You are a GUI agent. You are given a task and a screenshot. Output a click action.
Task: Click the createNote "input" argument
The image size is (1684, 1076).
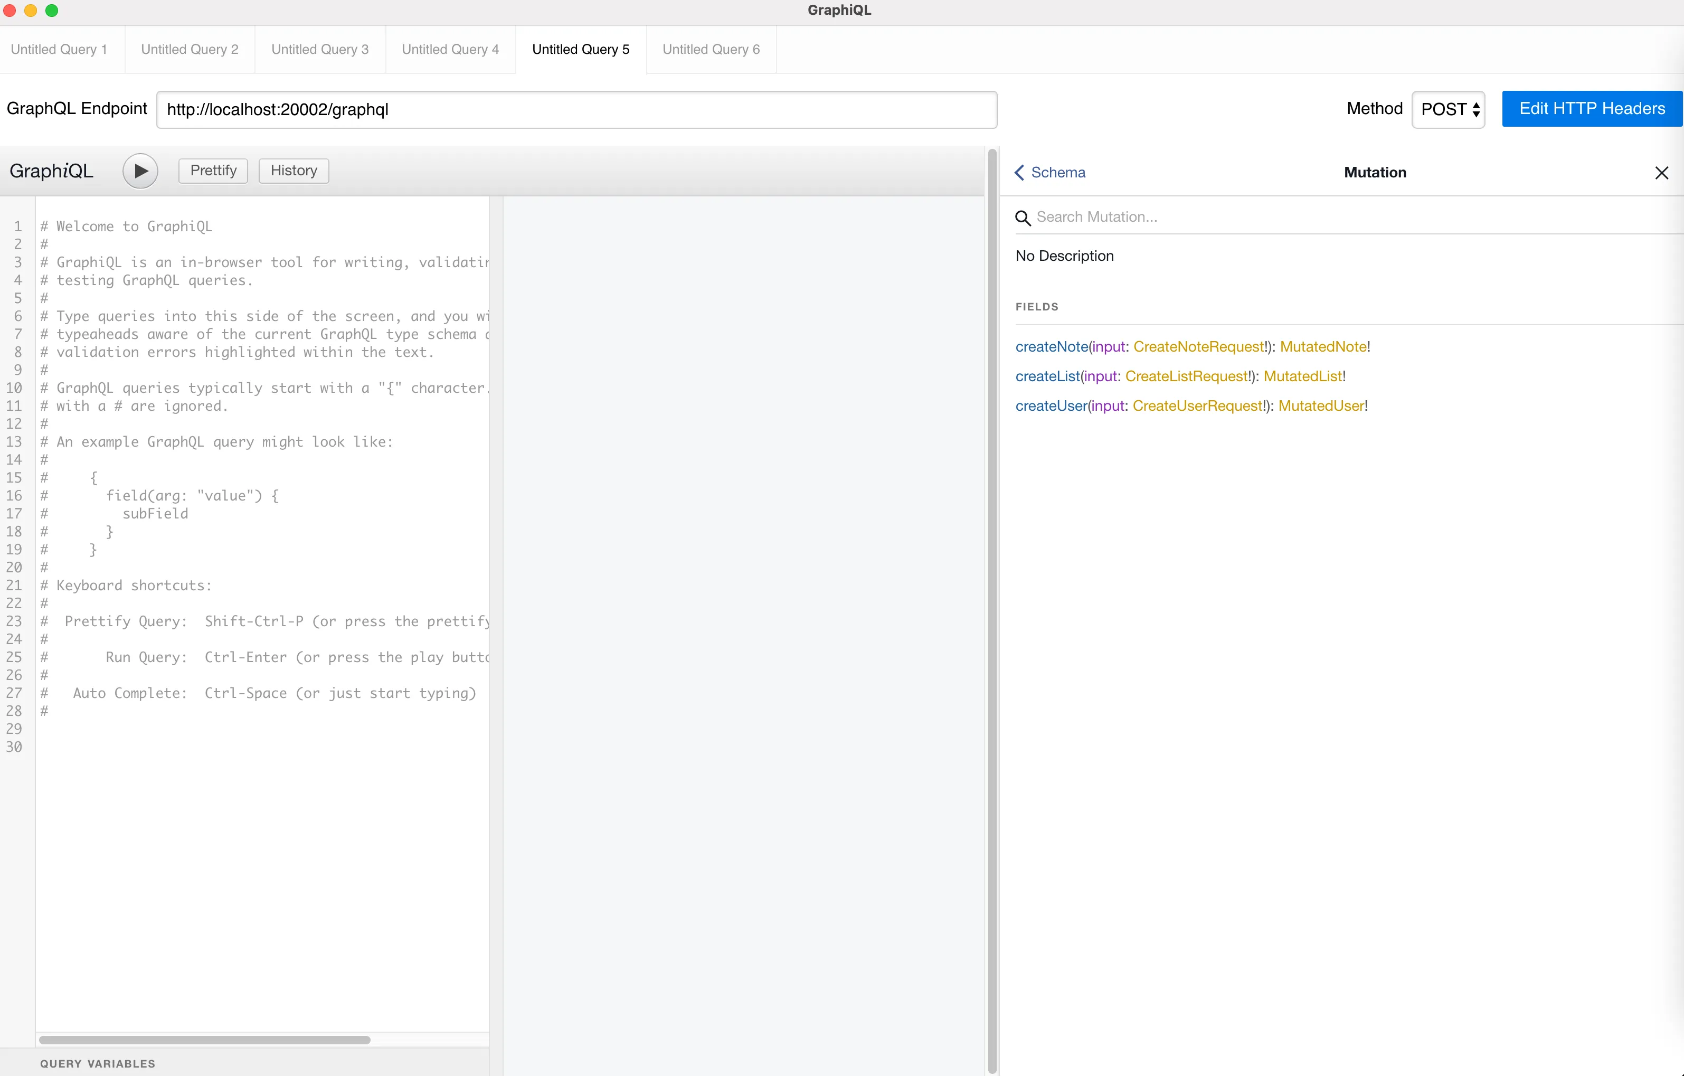pyautogui.click(x=1109, y=346)
